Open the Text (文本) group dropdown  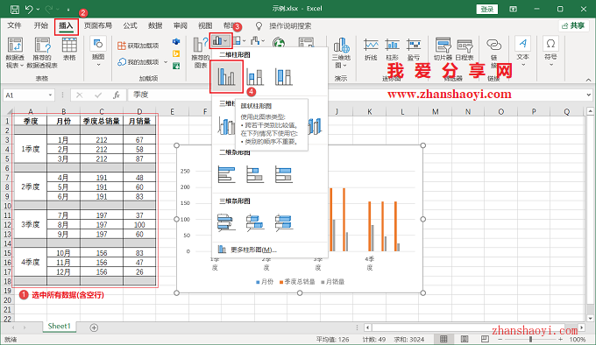point(522,52)
